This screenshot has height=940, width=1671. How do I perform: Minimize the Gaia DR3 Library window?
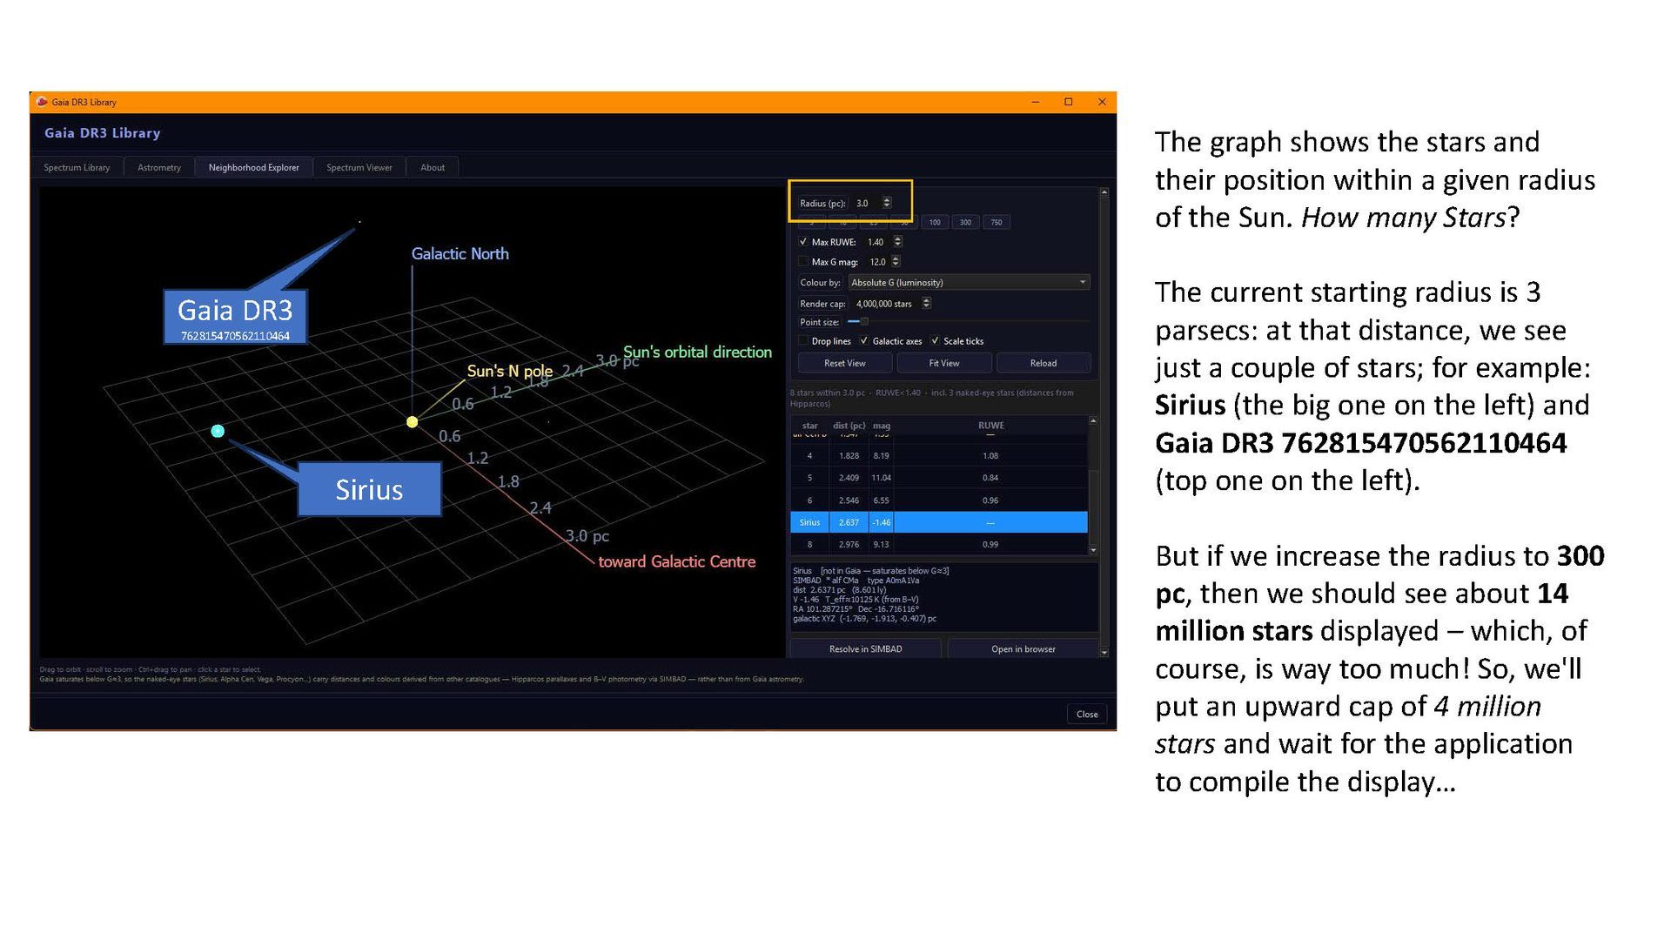tap(1036, 102)
